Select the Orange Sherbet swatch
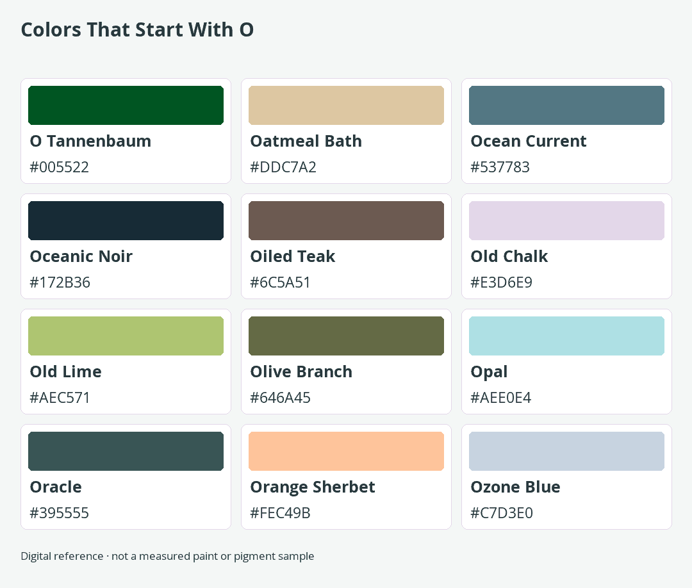692x588 pixels. coord(346,452)
